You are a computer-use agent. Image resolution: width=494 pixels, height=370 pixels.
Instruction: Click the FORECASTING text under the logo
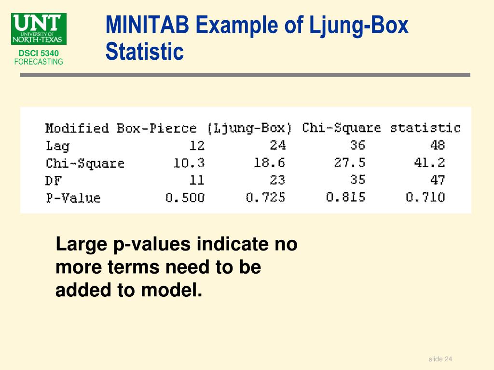pos(39,62)
